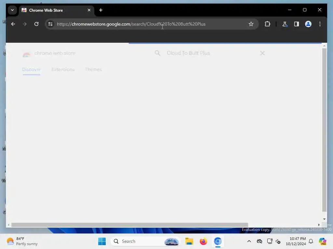
Task: Open the Windows Start menu
Action: tap(102, 241)
